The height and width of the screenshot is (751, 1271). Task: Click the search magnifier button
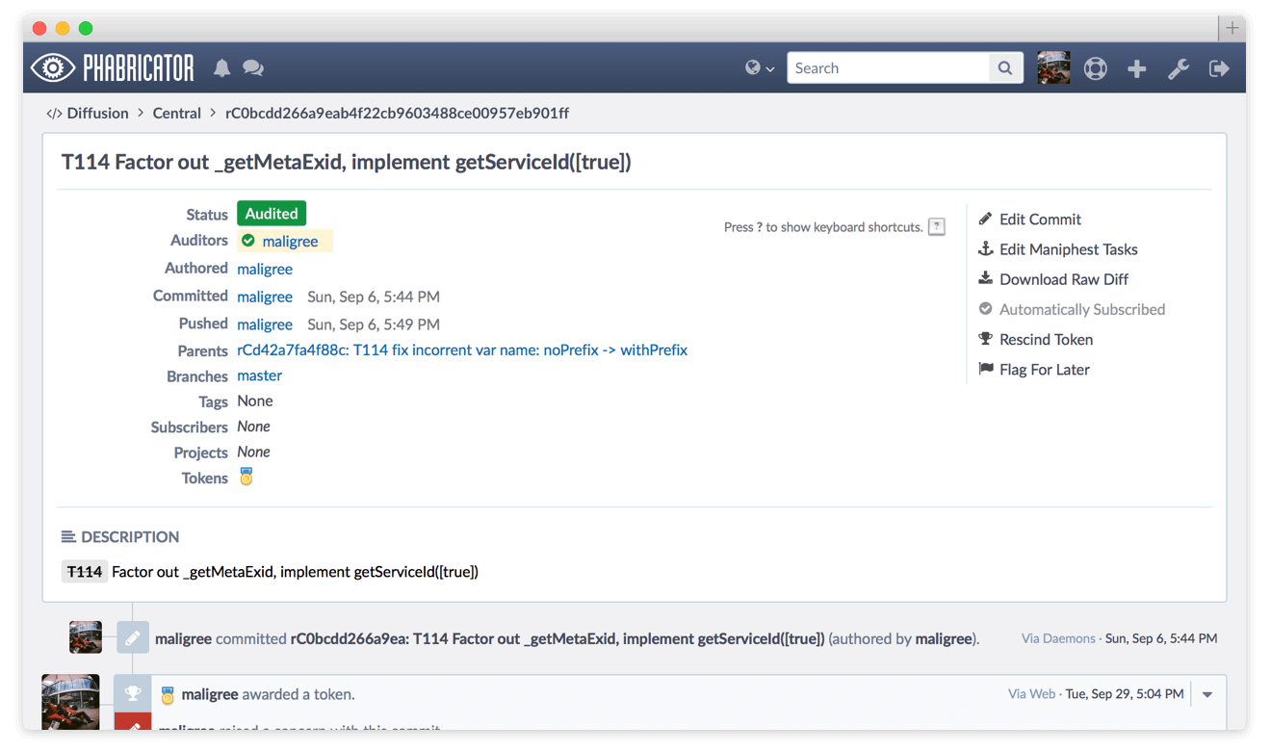(x=1005, y=67)
